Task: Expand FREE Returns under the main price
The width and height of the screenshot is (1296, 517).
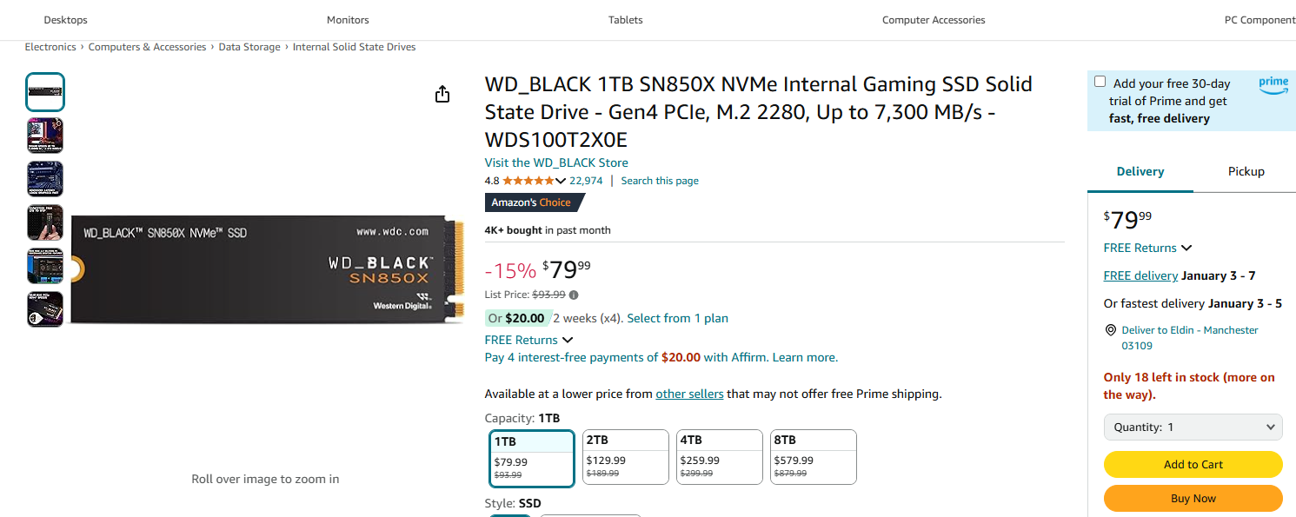Action: (528, 340)
